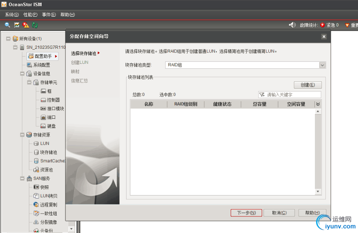Screen dimensions: 358x233
Task: Click the orange 重要 alarm icon
Action: point(347,25)
